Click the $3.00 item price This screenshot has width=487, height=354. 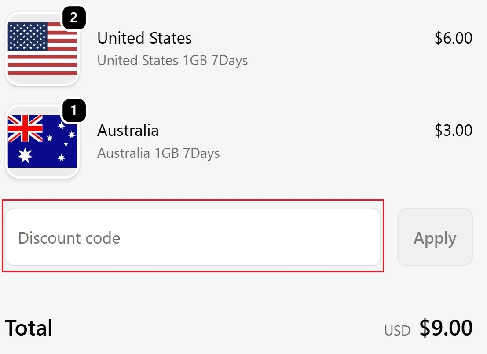[453, 131]
